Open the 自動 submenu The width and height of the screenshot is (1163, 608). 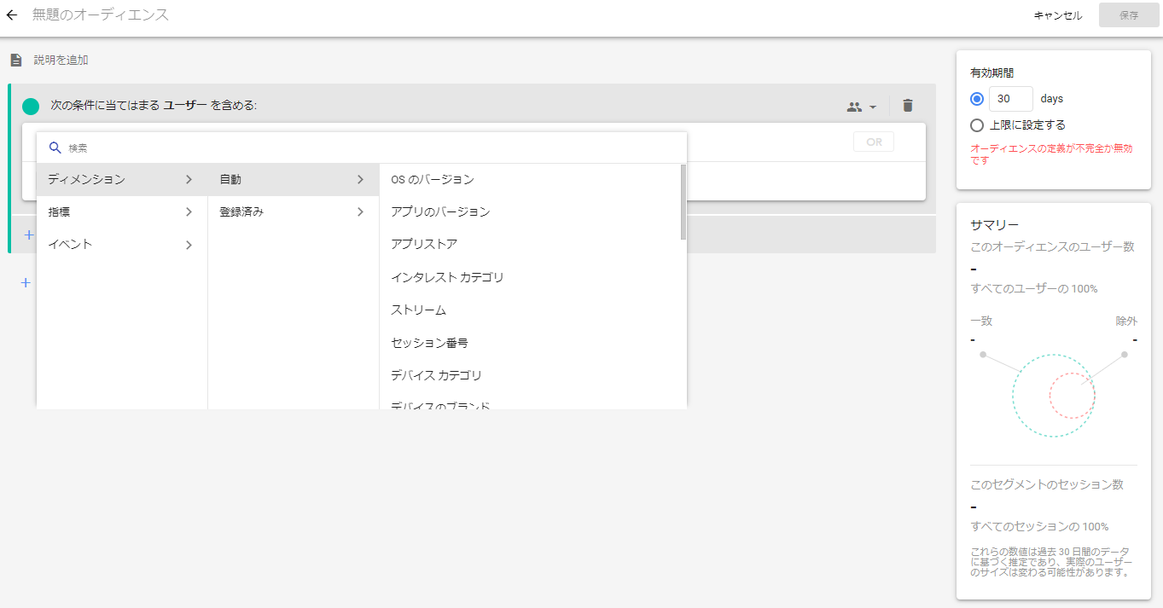pos(293,180)
